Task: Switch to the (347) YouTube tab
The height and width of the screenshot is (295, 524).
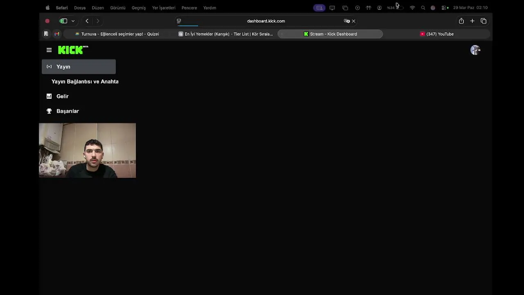Action: coord(437,34)
